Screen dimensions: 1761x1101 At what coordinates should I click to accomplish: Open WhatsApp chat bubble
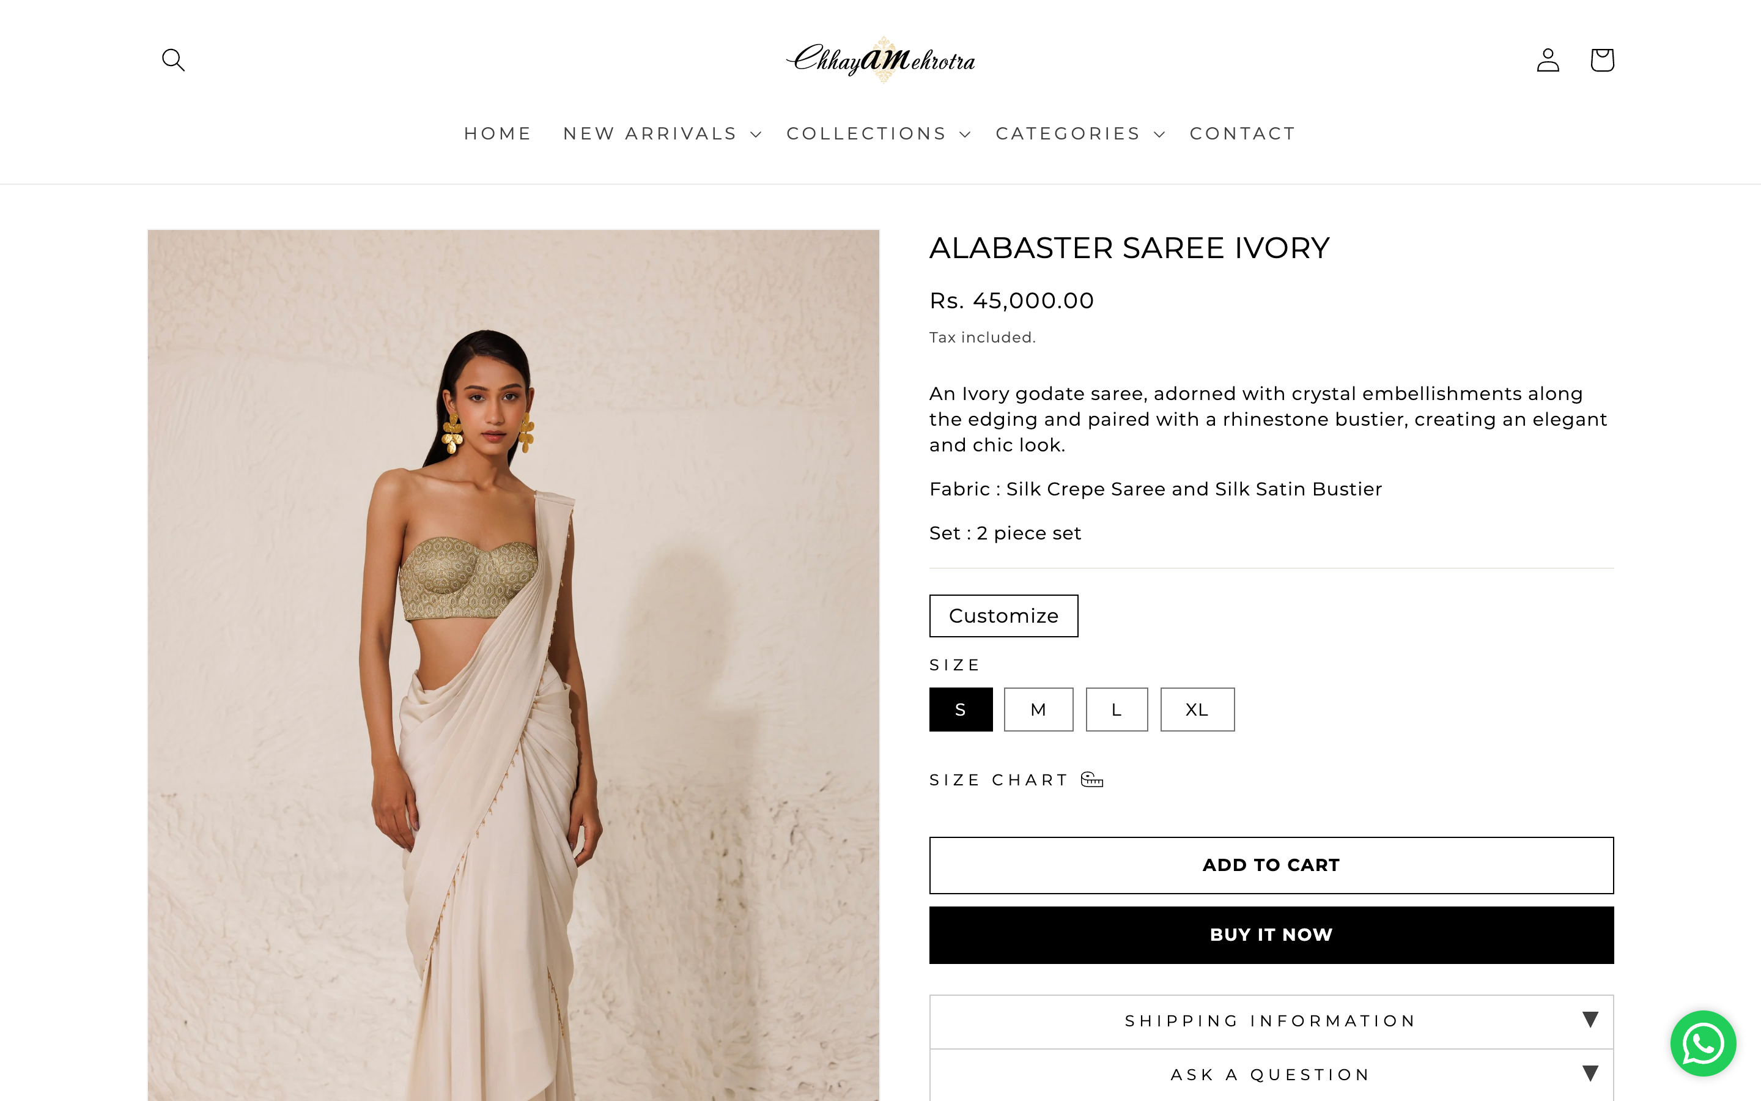pos(1703,1044)
